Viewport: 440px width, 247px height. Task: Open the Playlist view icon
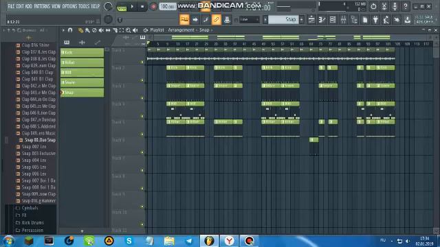tap(311, 20)
